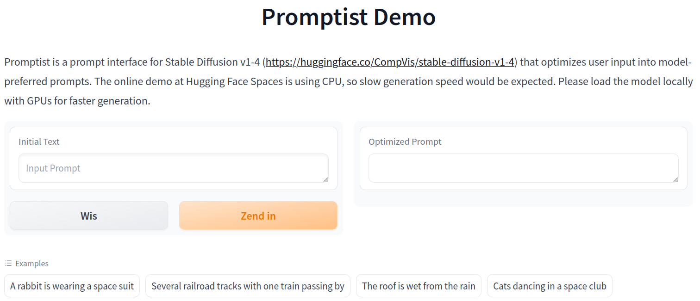
Task: Click the Promptist Demo page heading
Action: (x=349, y=17)
